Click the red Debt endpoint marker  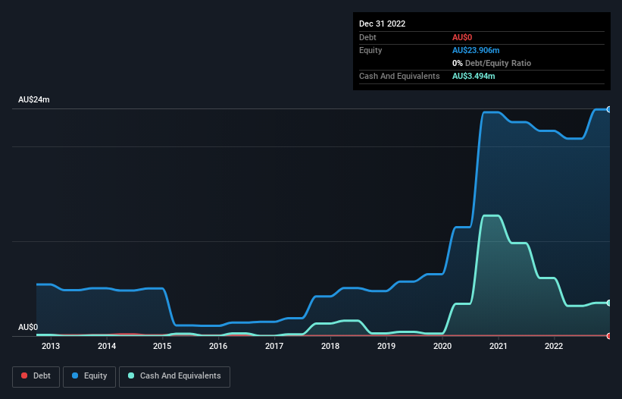pos(609,336)
